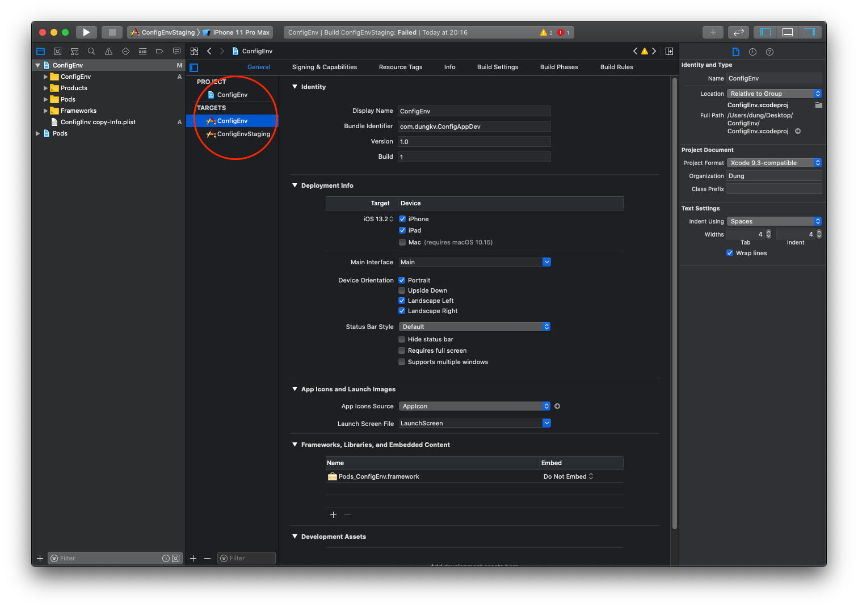
Task: Open the Build Settings tab
Action: (x=498, y=67)
